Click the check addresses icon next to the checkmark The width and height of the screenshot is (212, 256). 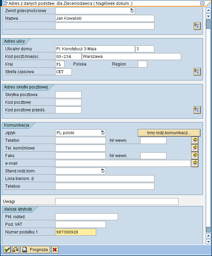tap(16, 249)
